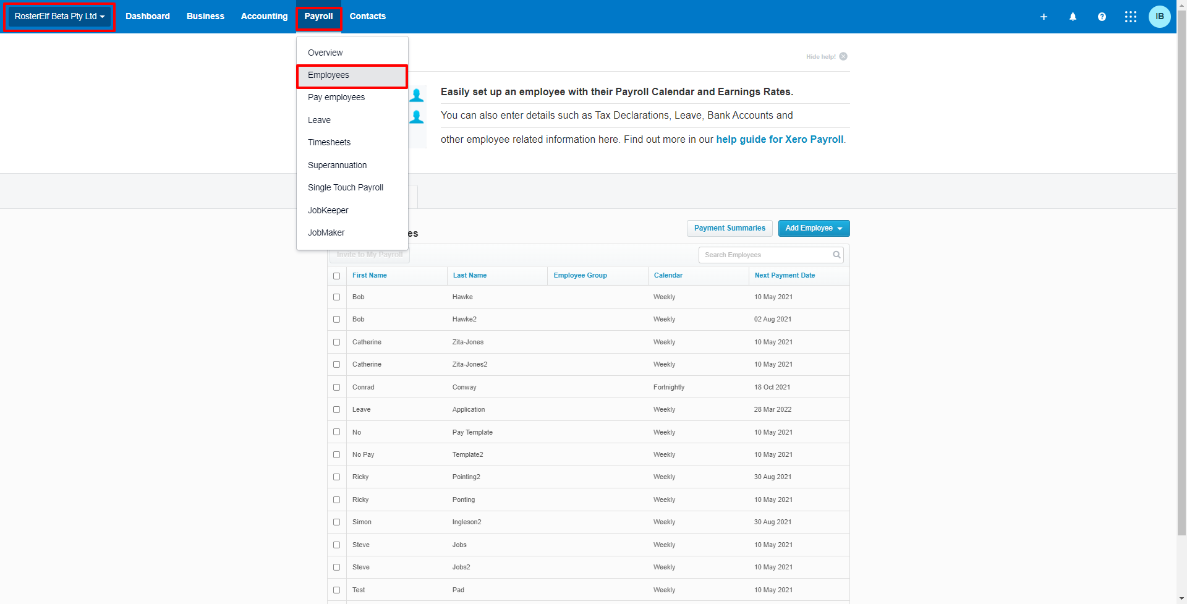This screenshot has height=604, width=1187.
Task: Go to Dashboard in the top navigation
Action: click(x=148, y=17)
